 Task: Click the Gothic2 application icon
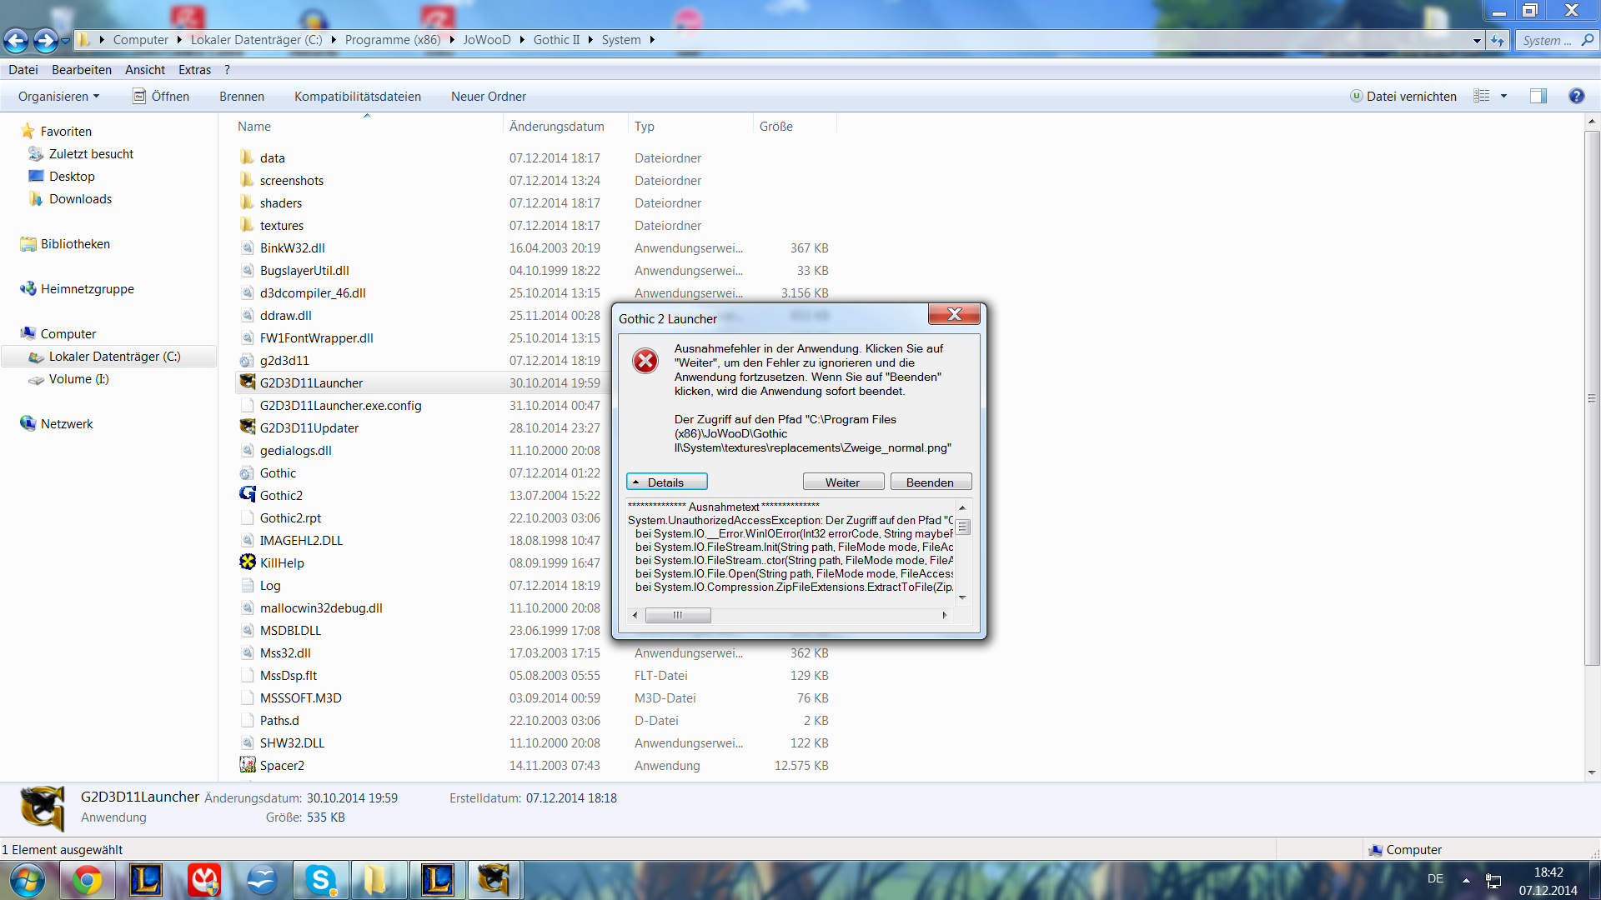pyautogui.click(x=248, y=495)
